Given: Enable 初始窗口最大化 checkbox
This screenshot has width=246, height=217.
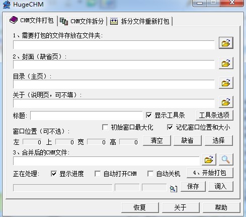Looking at the screenshot, I should point(105,127).
